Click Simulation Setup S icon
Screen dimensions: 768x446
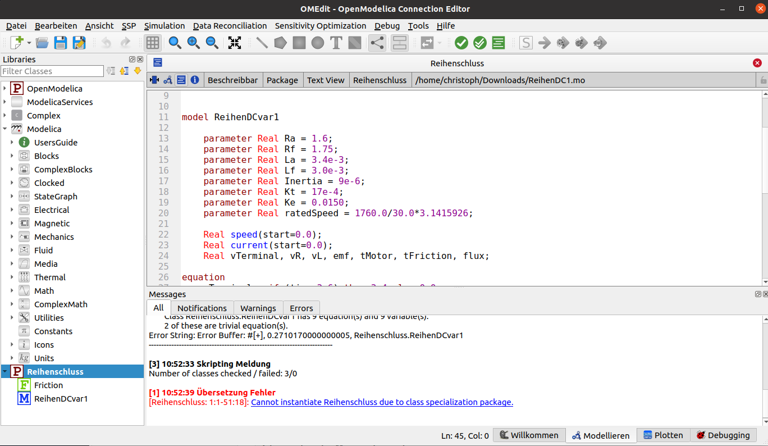(525, 43)
